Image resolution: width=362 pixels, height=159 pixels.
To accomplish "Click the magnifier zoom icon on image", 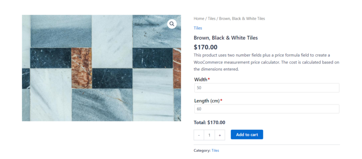I will [172, 24].
